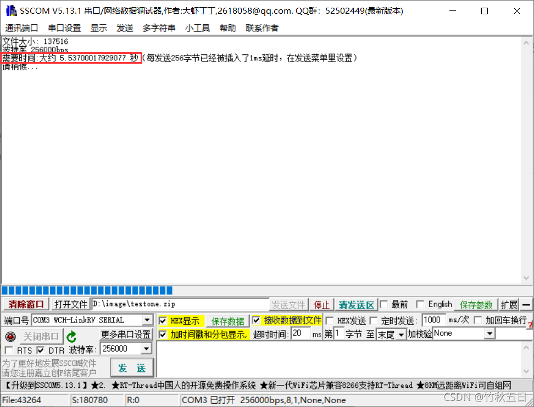The height and width of the screenshot is (407, 534).
Task: Click the SSCOM logo in the title bar
Action: tap(11, 10)
